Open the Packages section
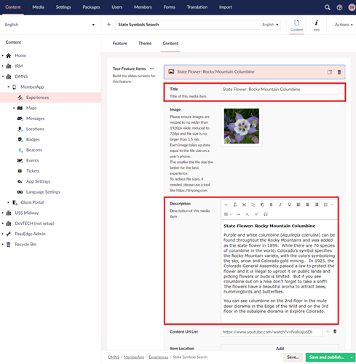The height and width of the screenshot is (364, 356). 91,7
